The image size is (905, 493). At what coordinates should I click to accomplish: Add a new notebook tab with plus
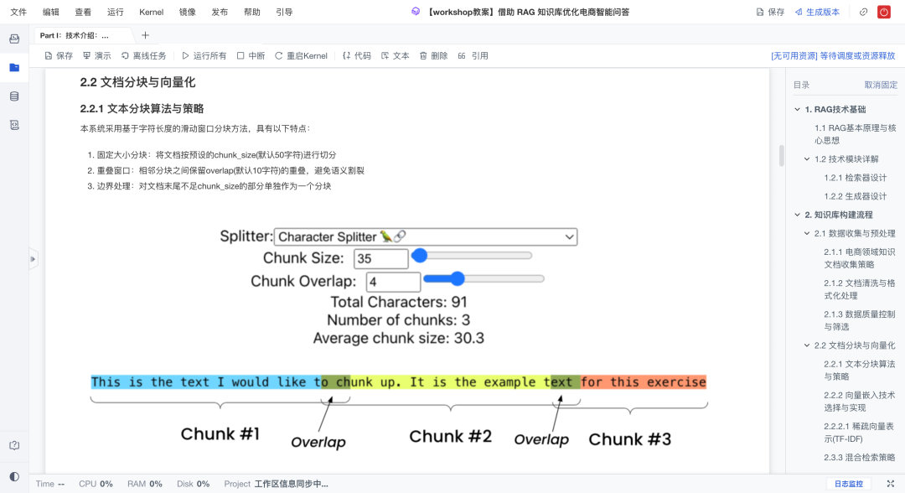pos(146,35)
